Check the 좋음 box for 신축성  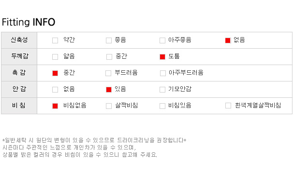click(x=109, y=40)
